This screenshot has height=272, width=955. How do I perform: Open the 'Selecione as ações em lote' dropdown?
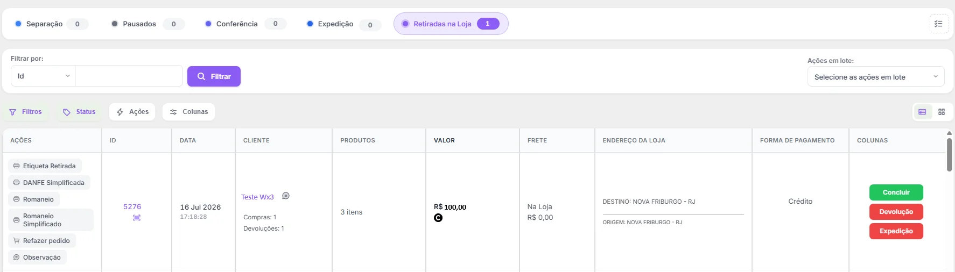point(876,77)
